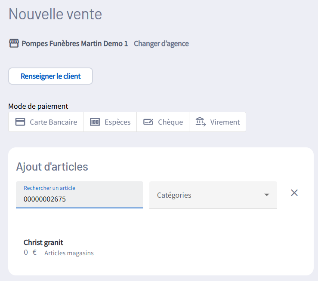
Task: Select Carte Bancaire payment mode label
Action: click(x=53, y=122)
